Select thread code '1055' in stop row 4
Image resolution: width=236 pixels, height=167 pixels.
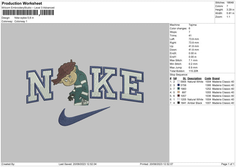point(208,93)
